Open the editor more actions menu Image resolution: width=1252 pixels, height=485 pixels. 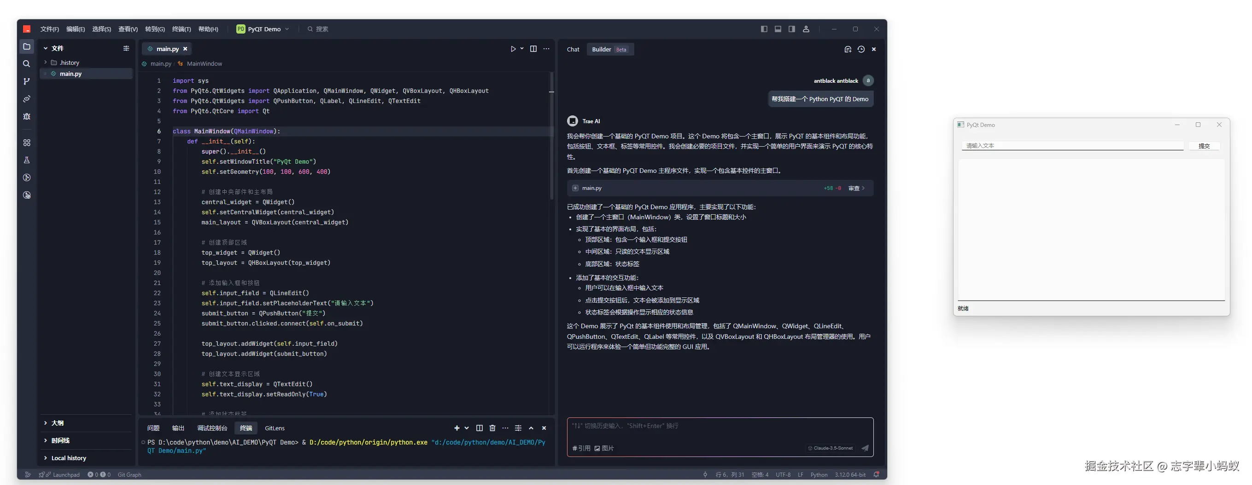[546, 49]
